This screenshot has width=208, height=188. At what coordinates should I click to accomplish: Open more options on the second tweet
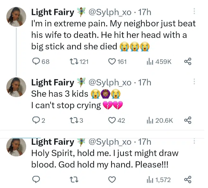coord(194,82)
